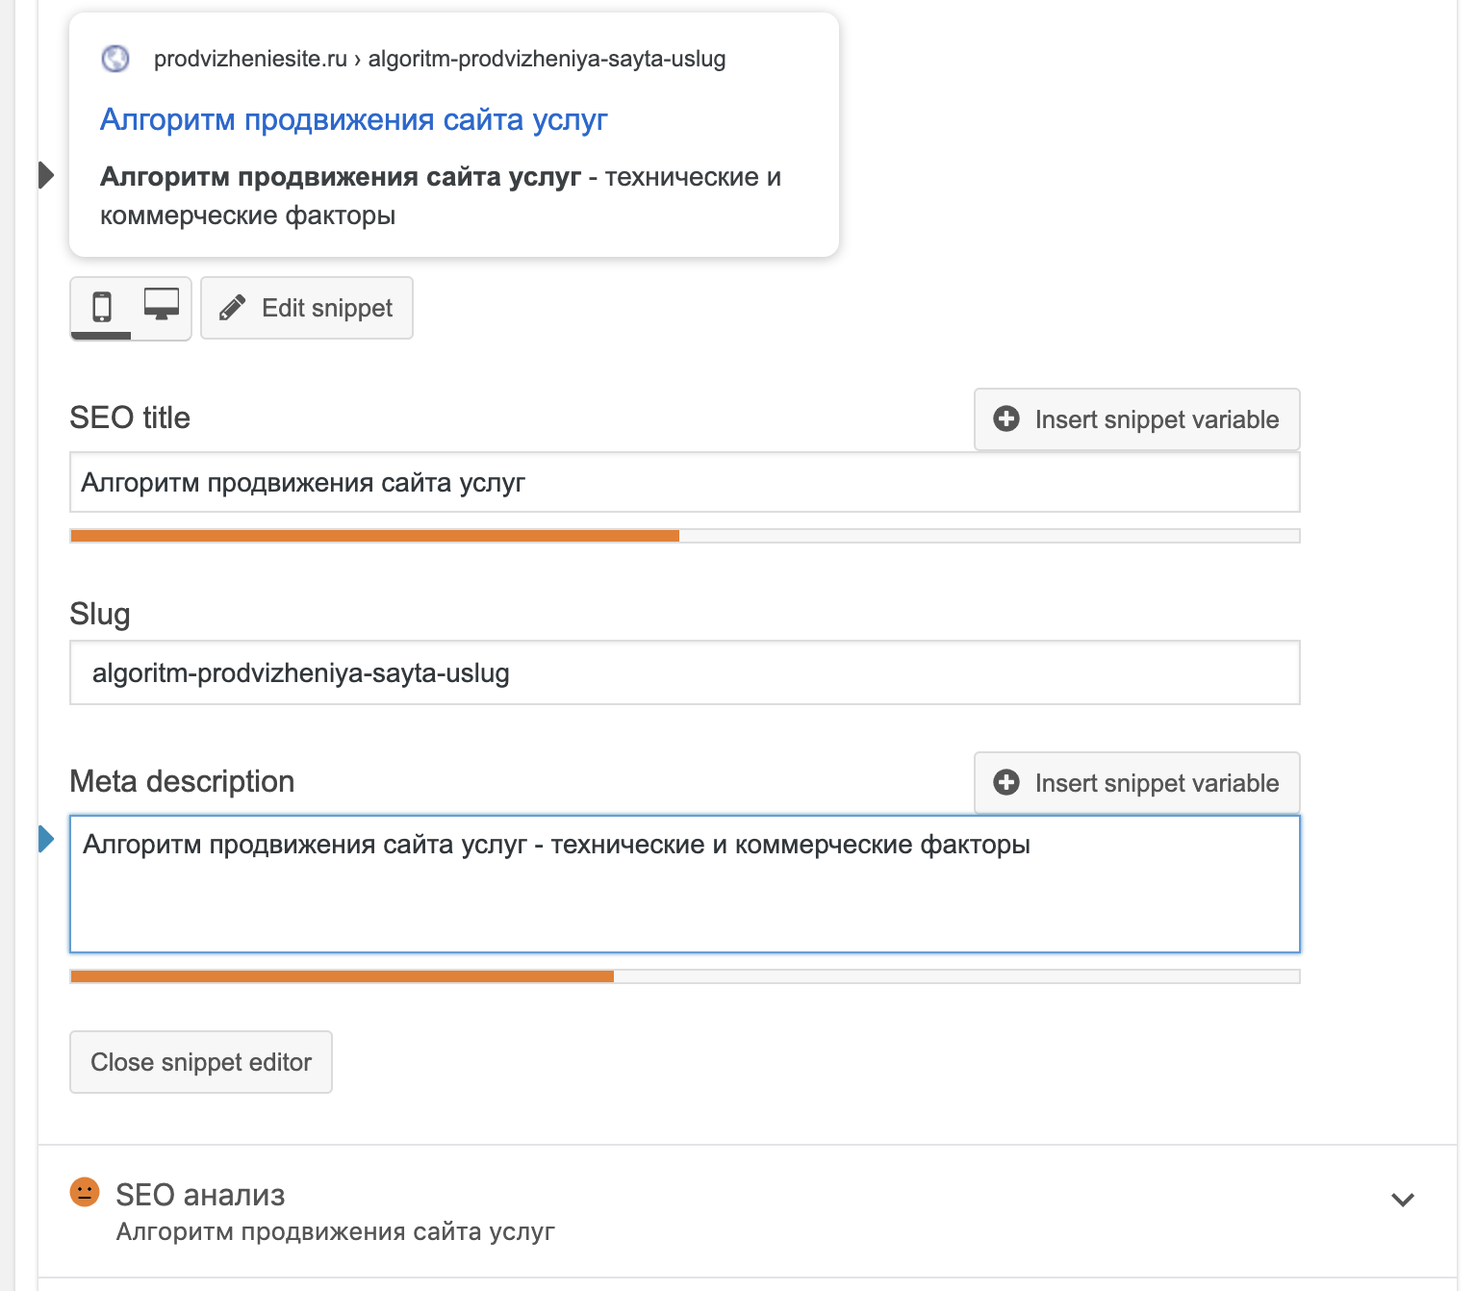Click the pencil icon in Edit snippet

click(232, 308)
